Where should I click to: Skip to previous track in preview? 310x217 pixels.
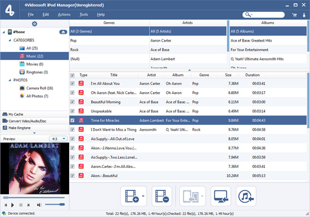pyautogui.click(x=6, y=205)
